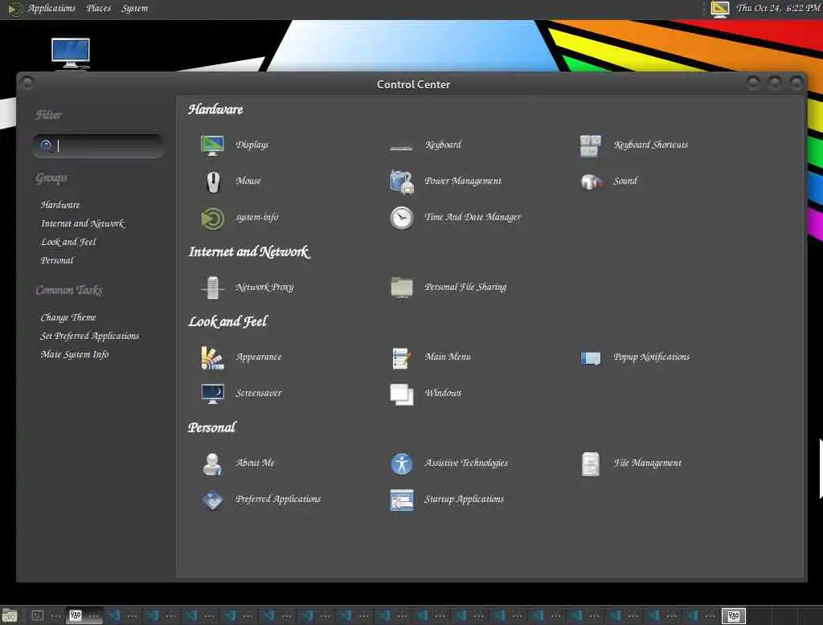
Task: Click the Screensaver label text
Action: [x=259, y=393]
